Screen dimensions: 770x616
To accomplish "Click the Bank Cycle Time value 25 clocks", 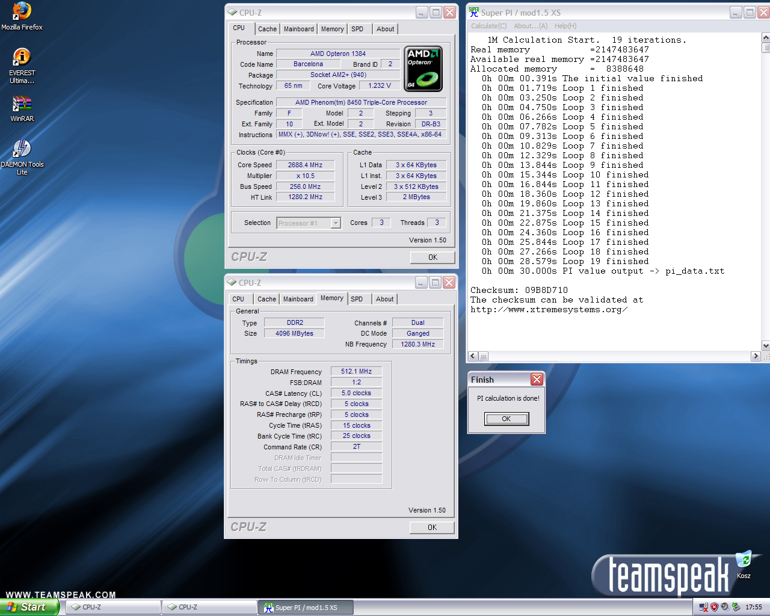I will point(356,436).
